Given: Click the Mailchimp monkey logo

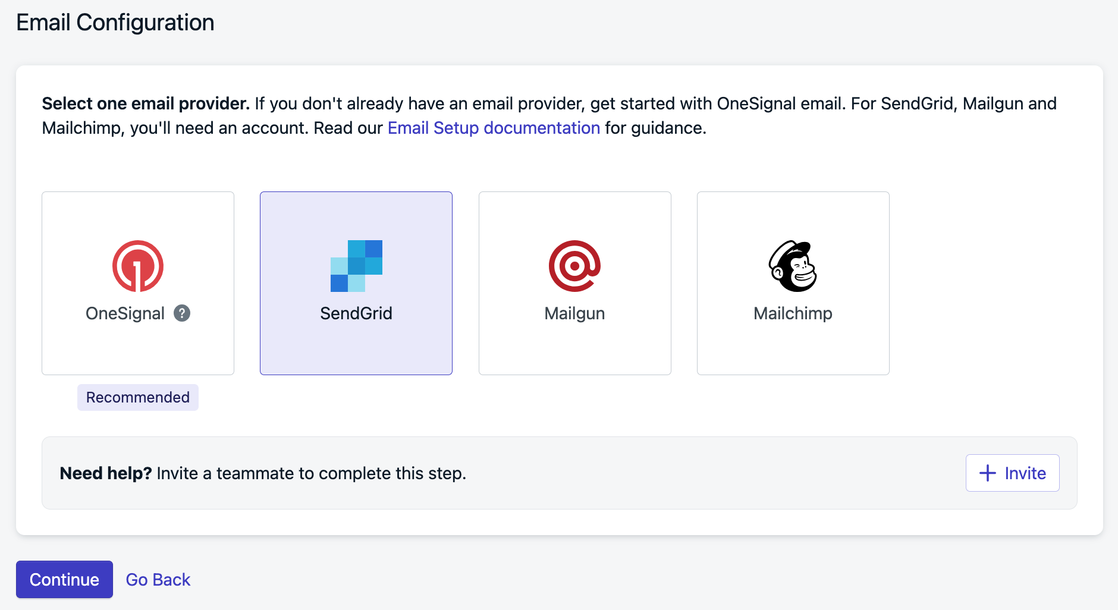Looking at the screenshot, I should [x=793, y=266].
